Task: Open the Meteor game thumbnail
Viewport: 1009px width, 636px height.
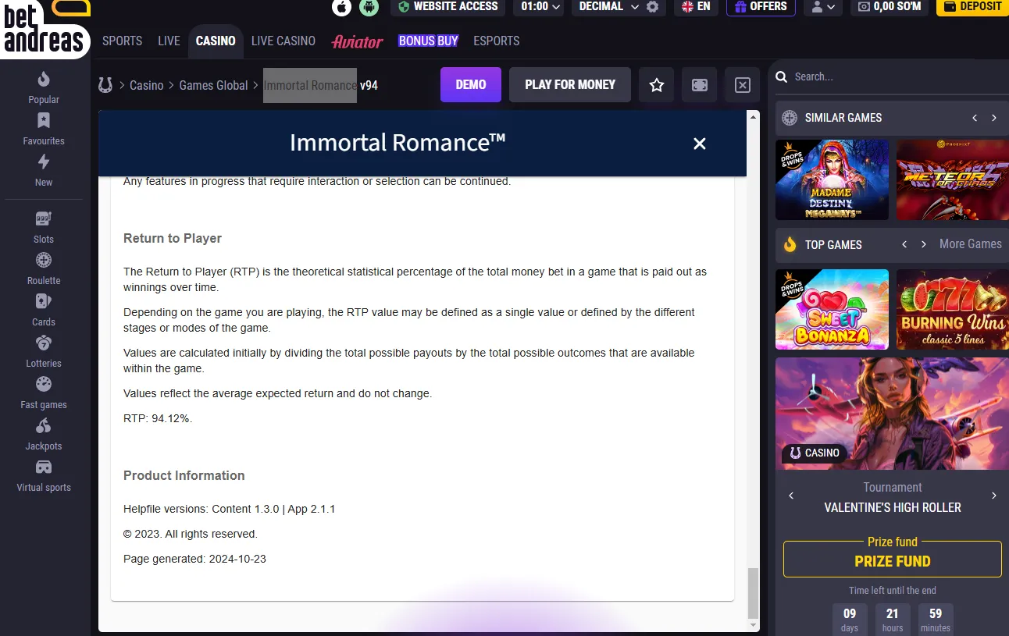Action: click(953, 179)
